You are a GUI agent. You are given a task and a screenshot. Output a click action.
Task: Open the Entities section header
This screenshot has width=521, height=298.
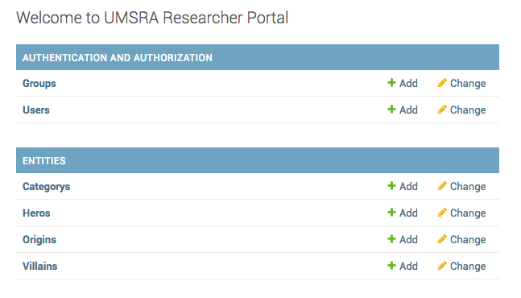(43, 161)
